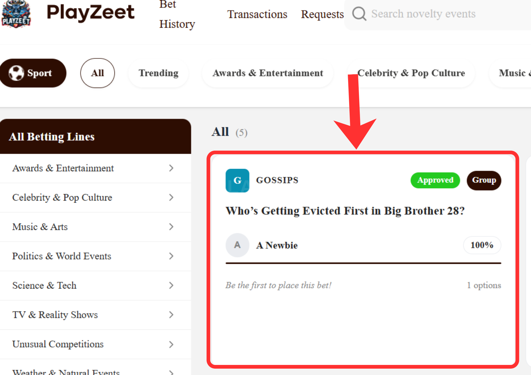The height and width of the screenshot is (375, 531).
Task: Expand Awards & Entertainment sidebar chevron
Action: [x=171, y=168]
